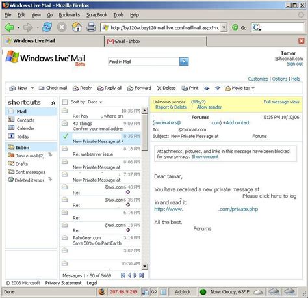Image resolution: width=308 pixels, height=298 pixels.
Task: Select the 10:30 AM message envelope
Action: (x=64, y=264)
